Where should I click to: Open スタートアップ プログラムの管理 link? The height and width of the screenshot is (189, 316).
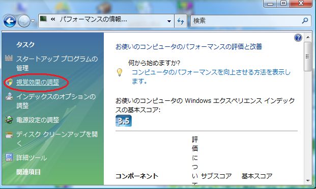[57, 63]
